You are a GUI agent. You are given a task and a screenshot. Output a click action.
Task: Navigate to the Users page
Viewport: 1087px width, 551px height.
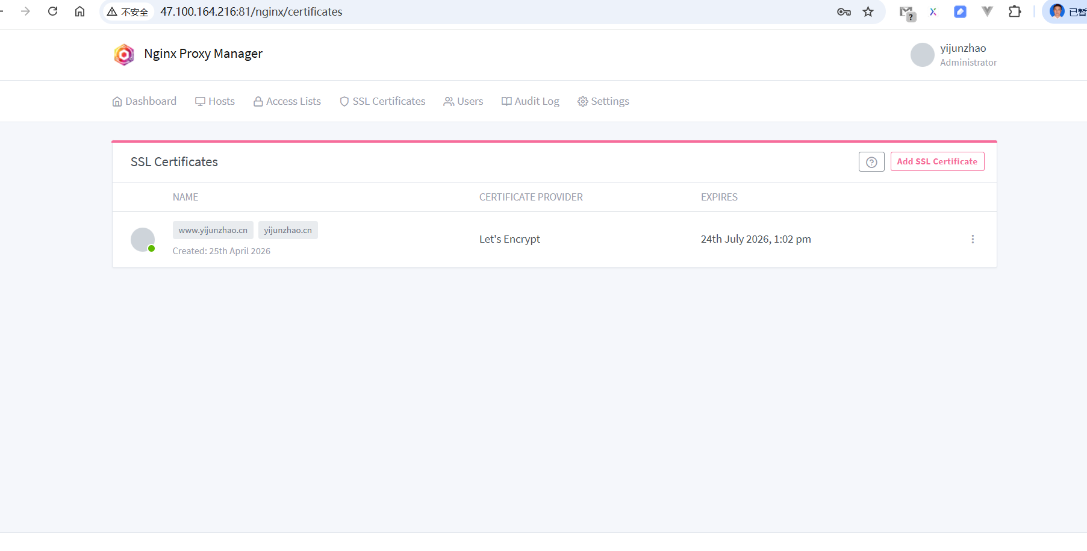(463, 101)
